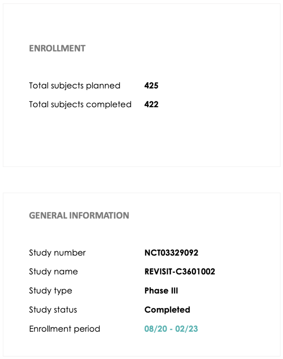Select the Study status label
Viewport: 283px width, 359px height.
click(53, 310)
